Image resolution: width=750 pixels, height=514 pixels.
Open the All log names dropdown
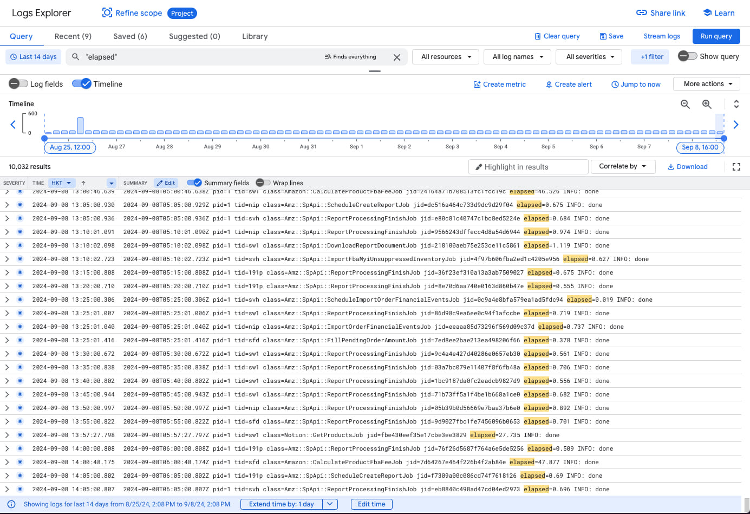pos(518,57)
